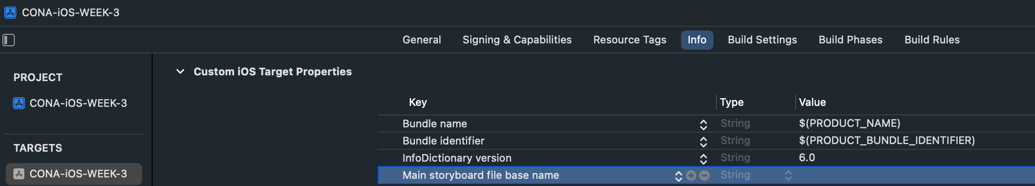Open the Build Phases tab

(850, 40)
